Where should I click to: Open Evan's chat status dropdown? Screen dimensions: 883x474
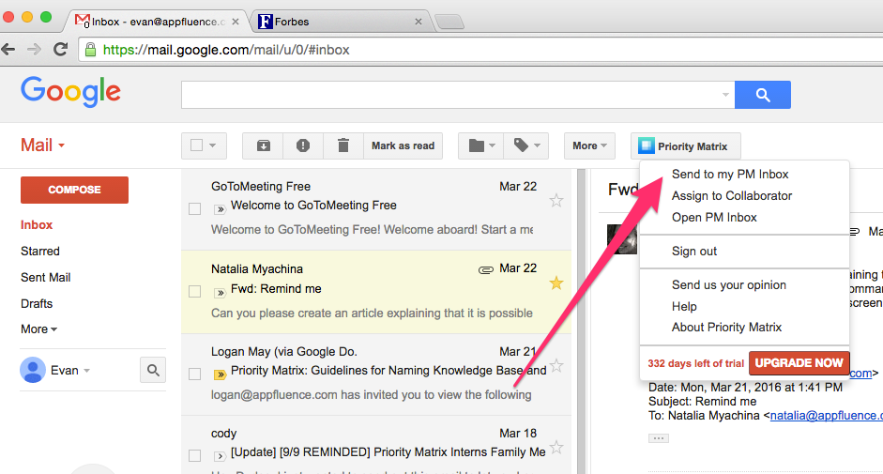(x=86, y=371)
